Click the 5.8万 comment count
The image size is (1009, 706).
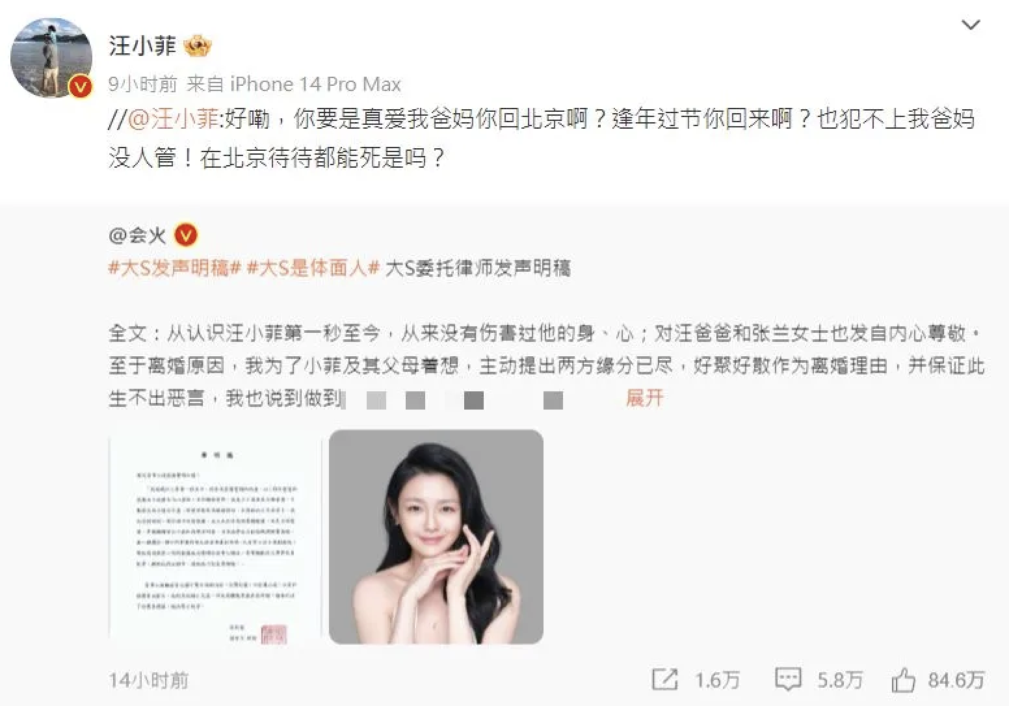(840, 681)
